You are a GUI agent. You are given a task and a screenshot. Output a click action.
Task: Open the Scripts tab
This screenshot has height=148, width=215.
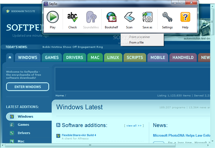[135, 57]
